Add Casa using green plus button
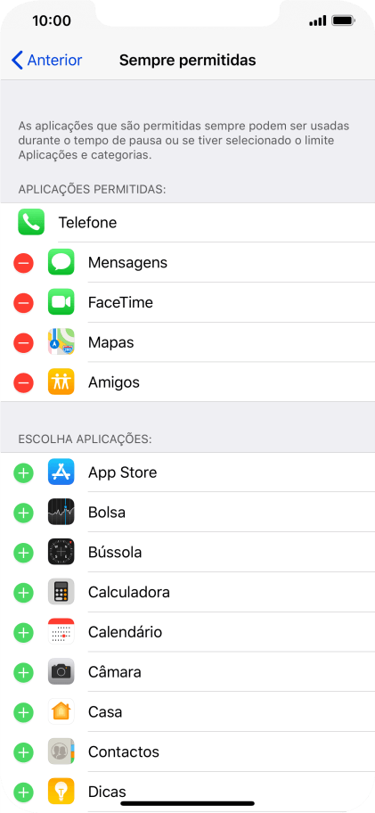Viewport: 375px width, 813px height. 23,712
